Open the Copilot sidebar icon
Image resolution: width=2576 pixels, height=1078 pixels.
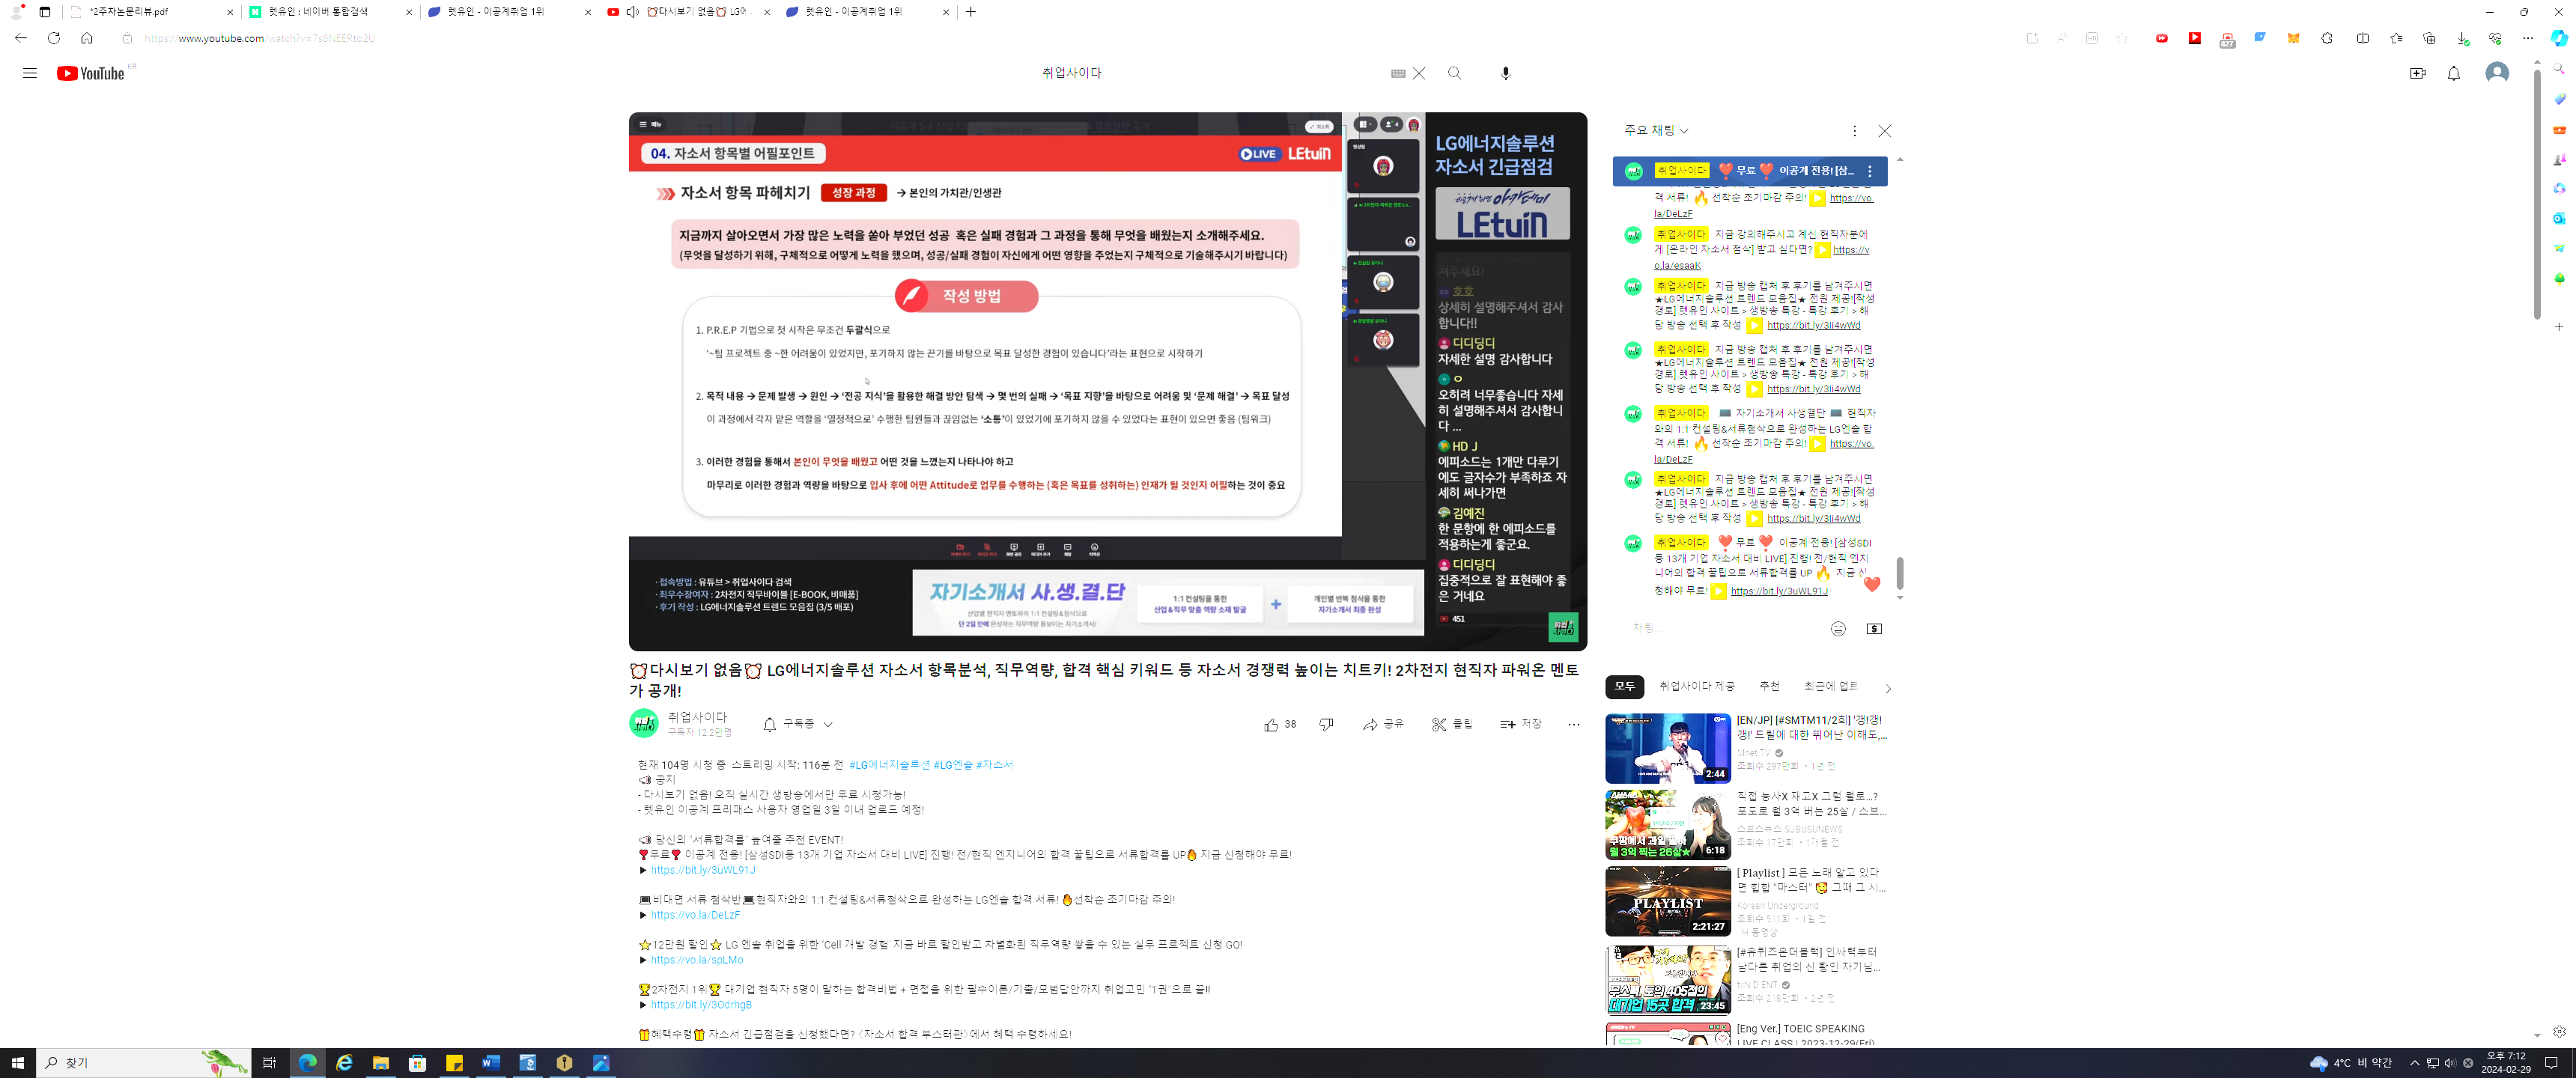(2559, 38)
